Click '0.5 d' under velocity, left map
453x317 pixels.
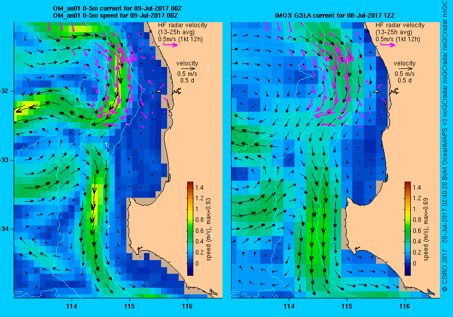click(x=187, y=81)
